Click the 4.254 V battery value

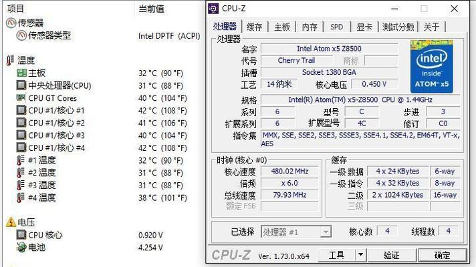pyautogui.click(x=150, y=247)
